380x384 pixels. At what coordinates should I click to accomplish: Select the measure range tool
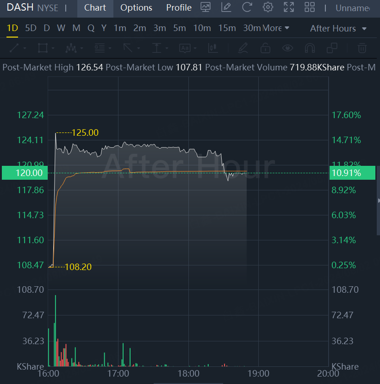[156, 48]
